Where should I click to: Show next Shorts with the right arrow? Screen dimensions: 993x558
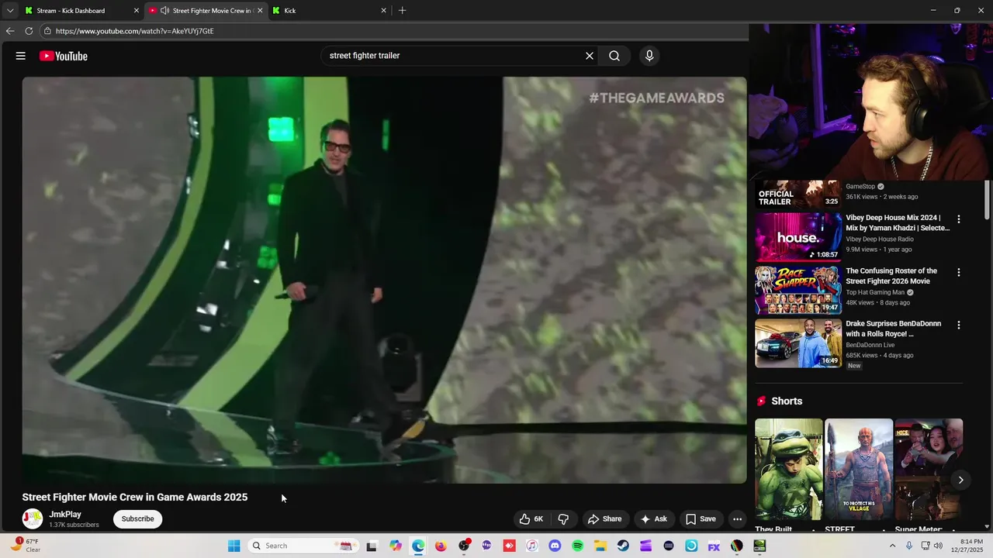point(960,480)
